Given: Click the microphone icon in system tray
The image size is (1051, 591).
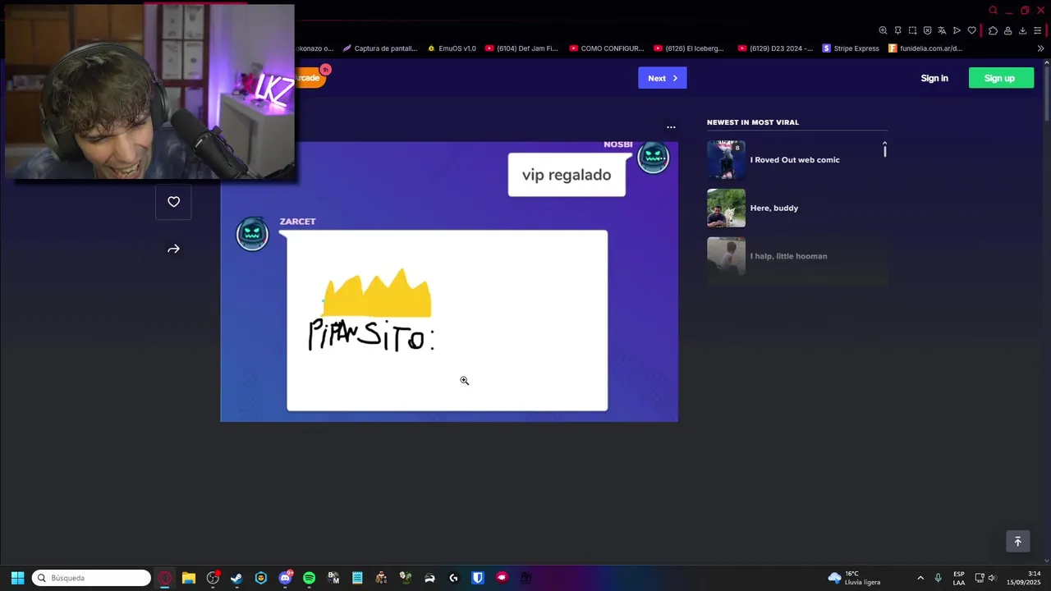Looking at the screenshot, I should [x=938, y=578].
